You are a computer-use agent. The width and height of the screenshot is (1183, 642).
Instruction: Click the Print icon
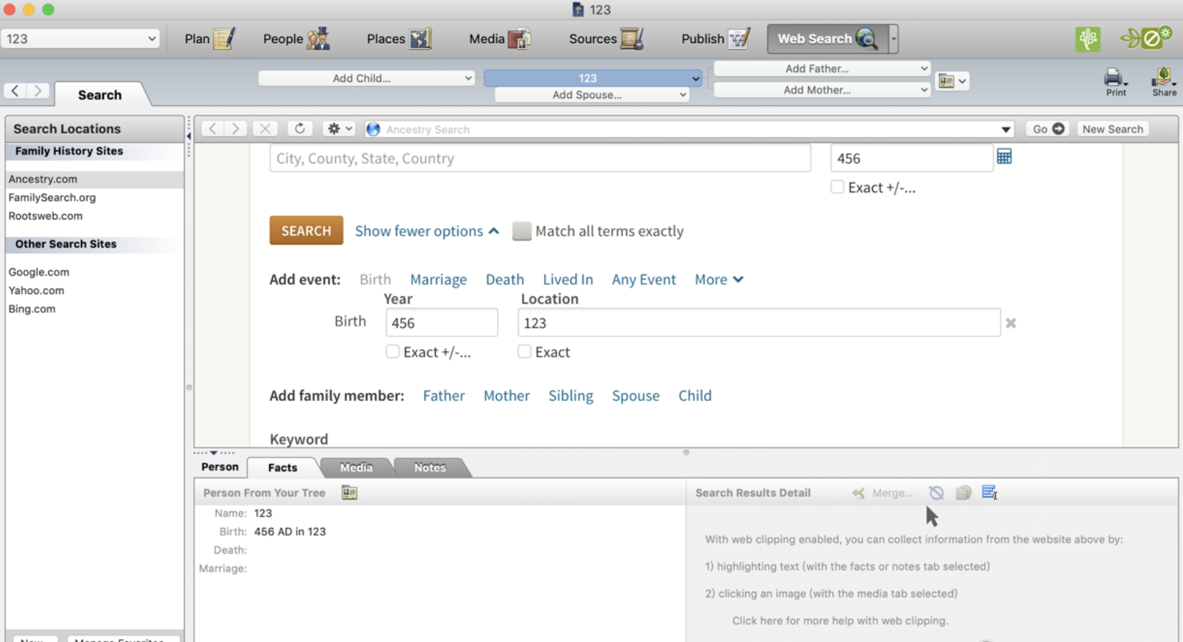click(1116, 82)
